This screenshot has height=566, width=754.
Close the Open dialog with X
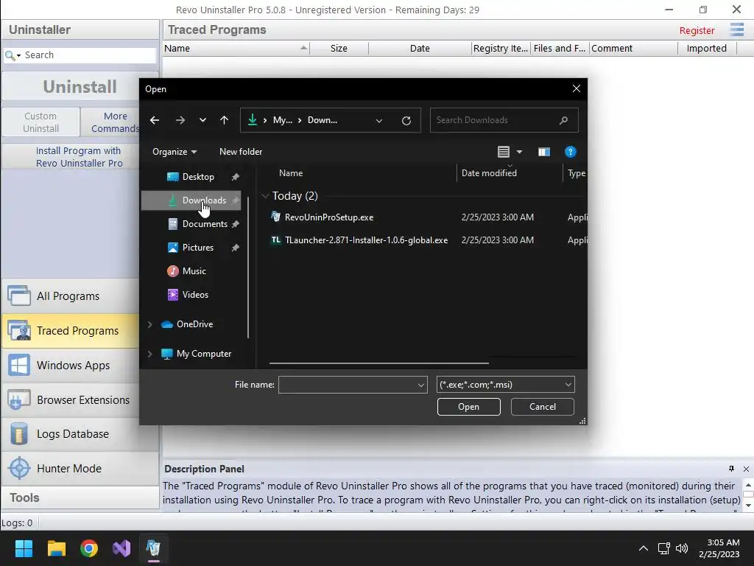576,88
